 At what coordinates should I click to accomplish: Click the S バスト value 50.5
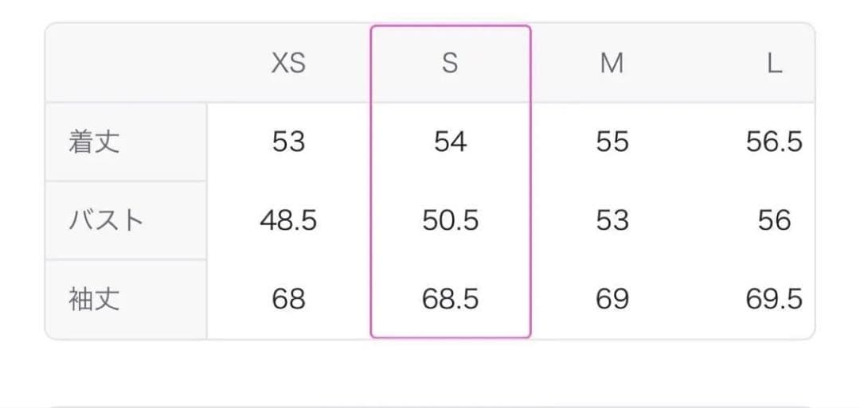pyautogui.click(x=450, y=220)
